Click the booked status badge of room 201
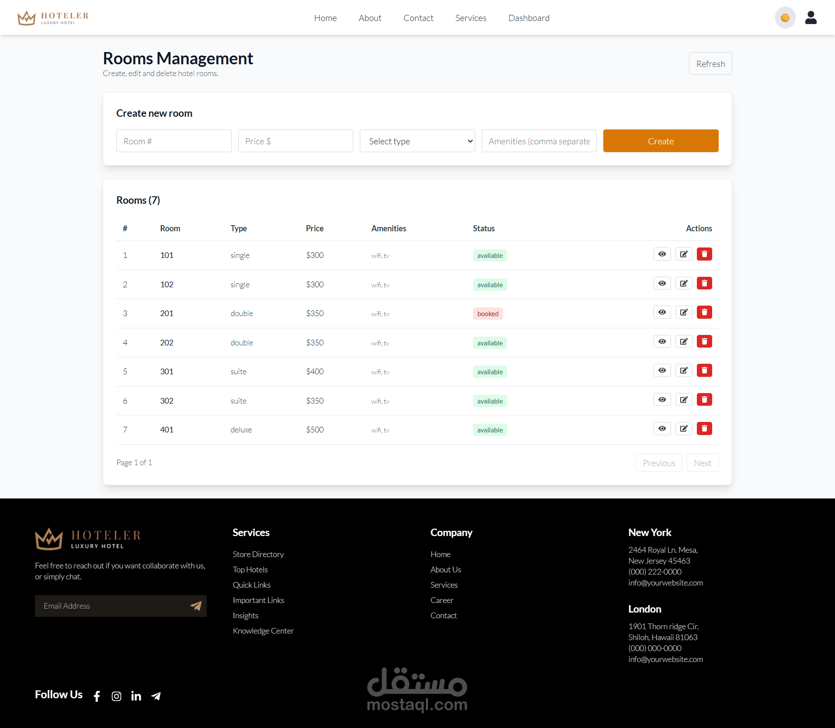The image size is (835, 728). [488, 313]
